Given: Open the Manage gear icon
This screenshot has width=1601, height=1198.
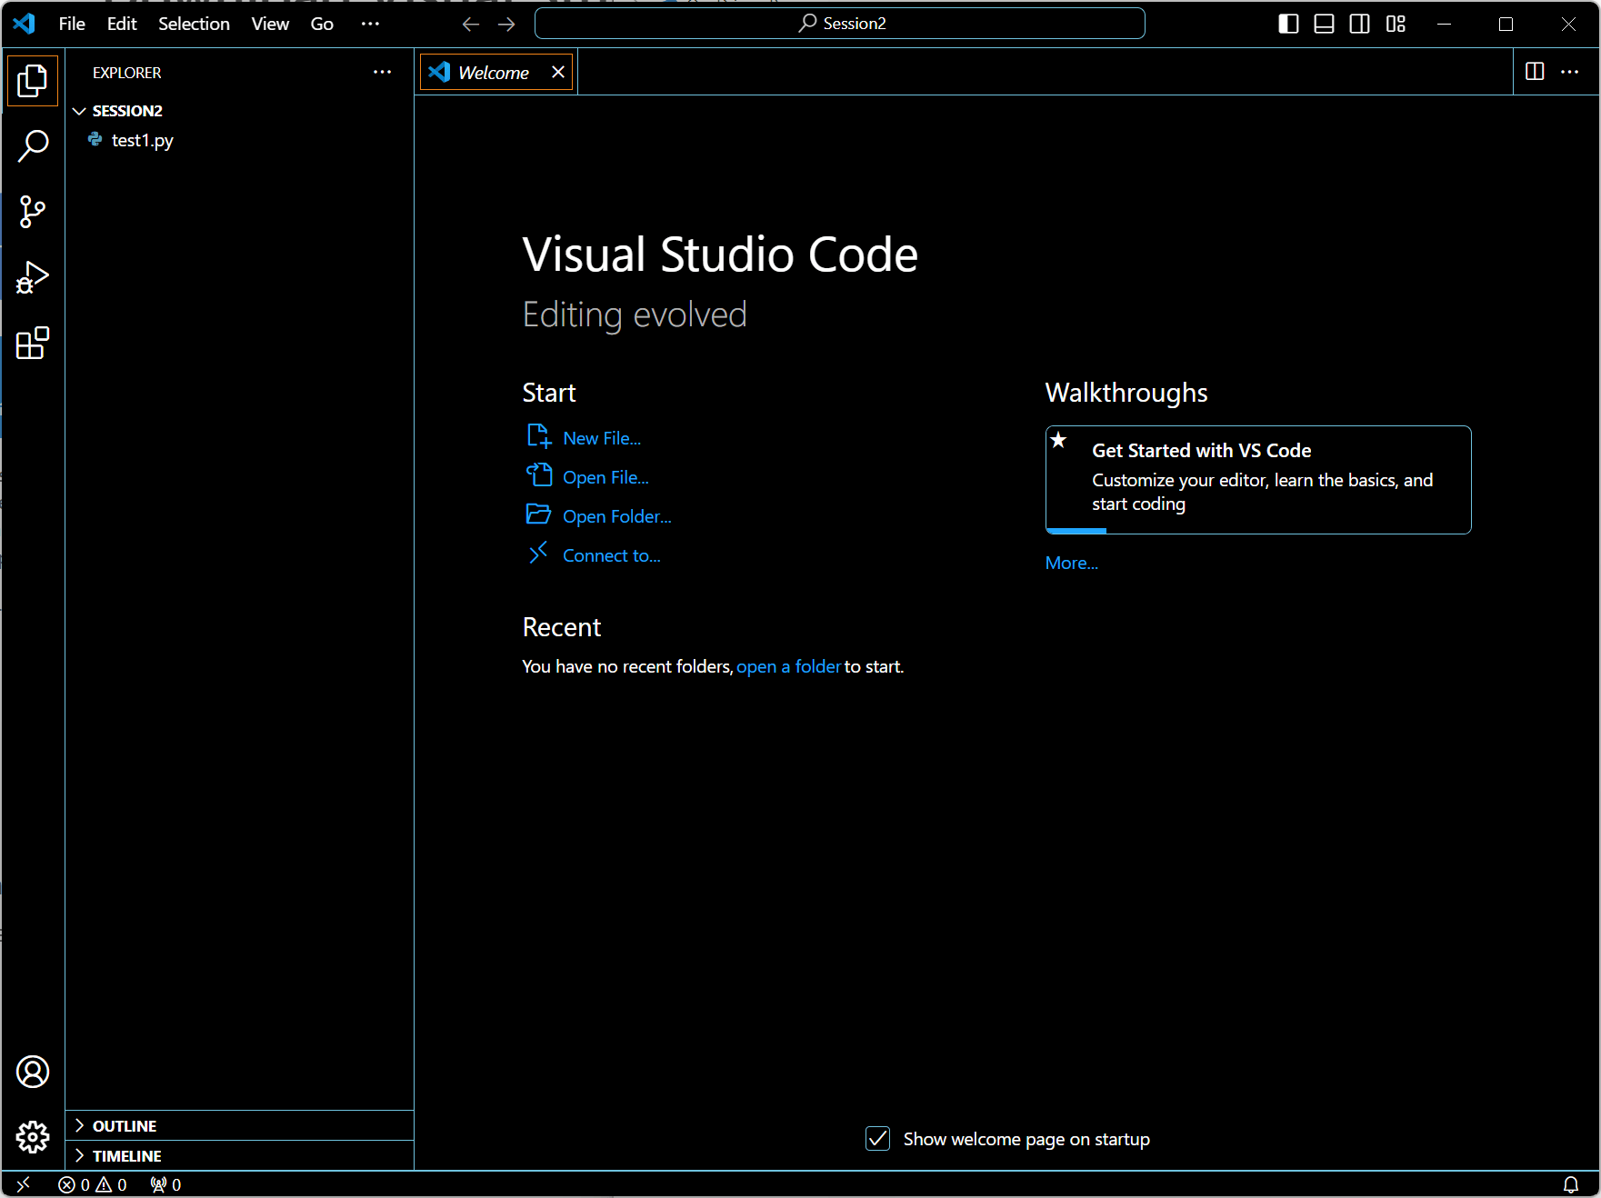Looking at the screenshot, I should [33, 1137].
